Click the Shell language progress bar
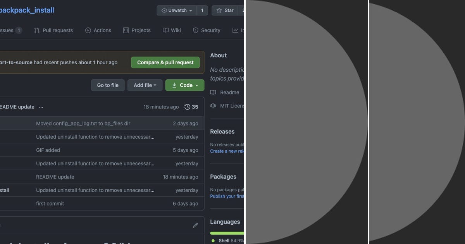Image resolution: width=465 pixels, height=244 pixels. point(227,233)
